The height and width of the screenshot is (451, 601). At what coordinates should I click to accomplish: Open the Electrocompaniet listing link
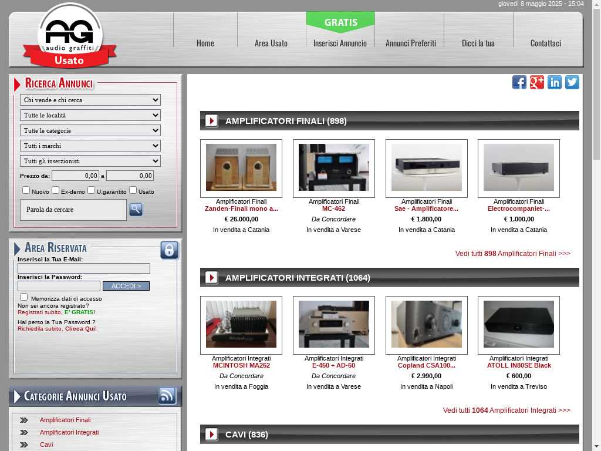519,208
